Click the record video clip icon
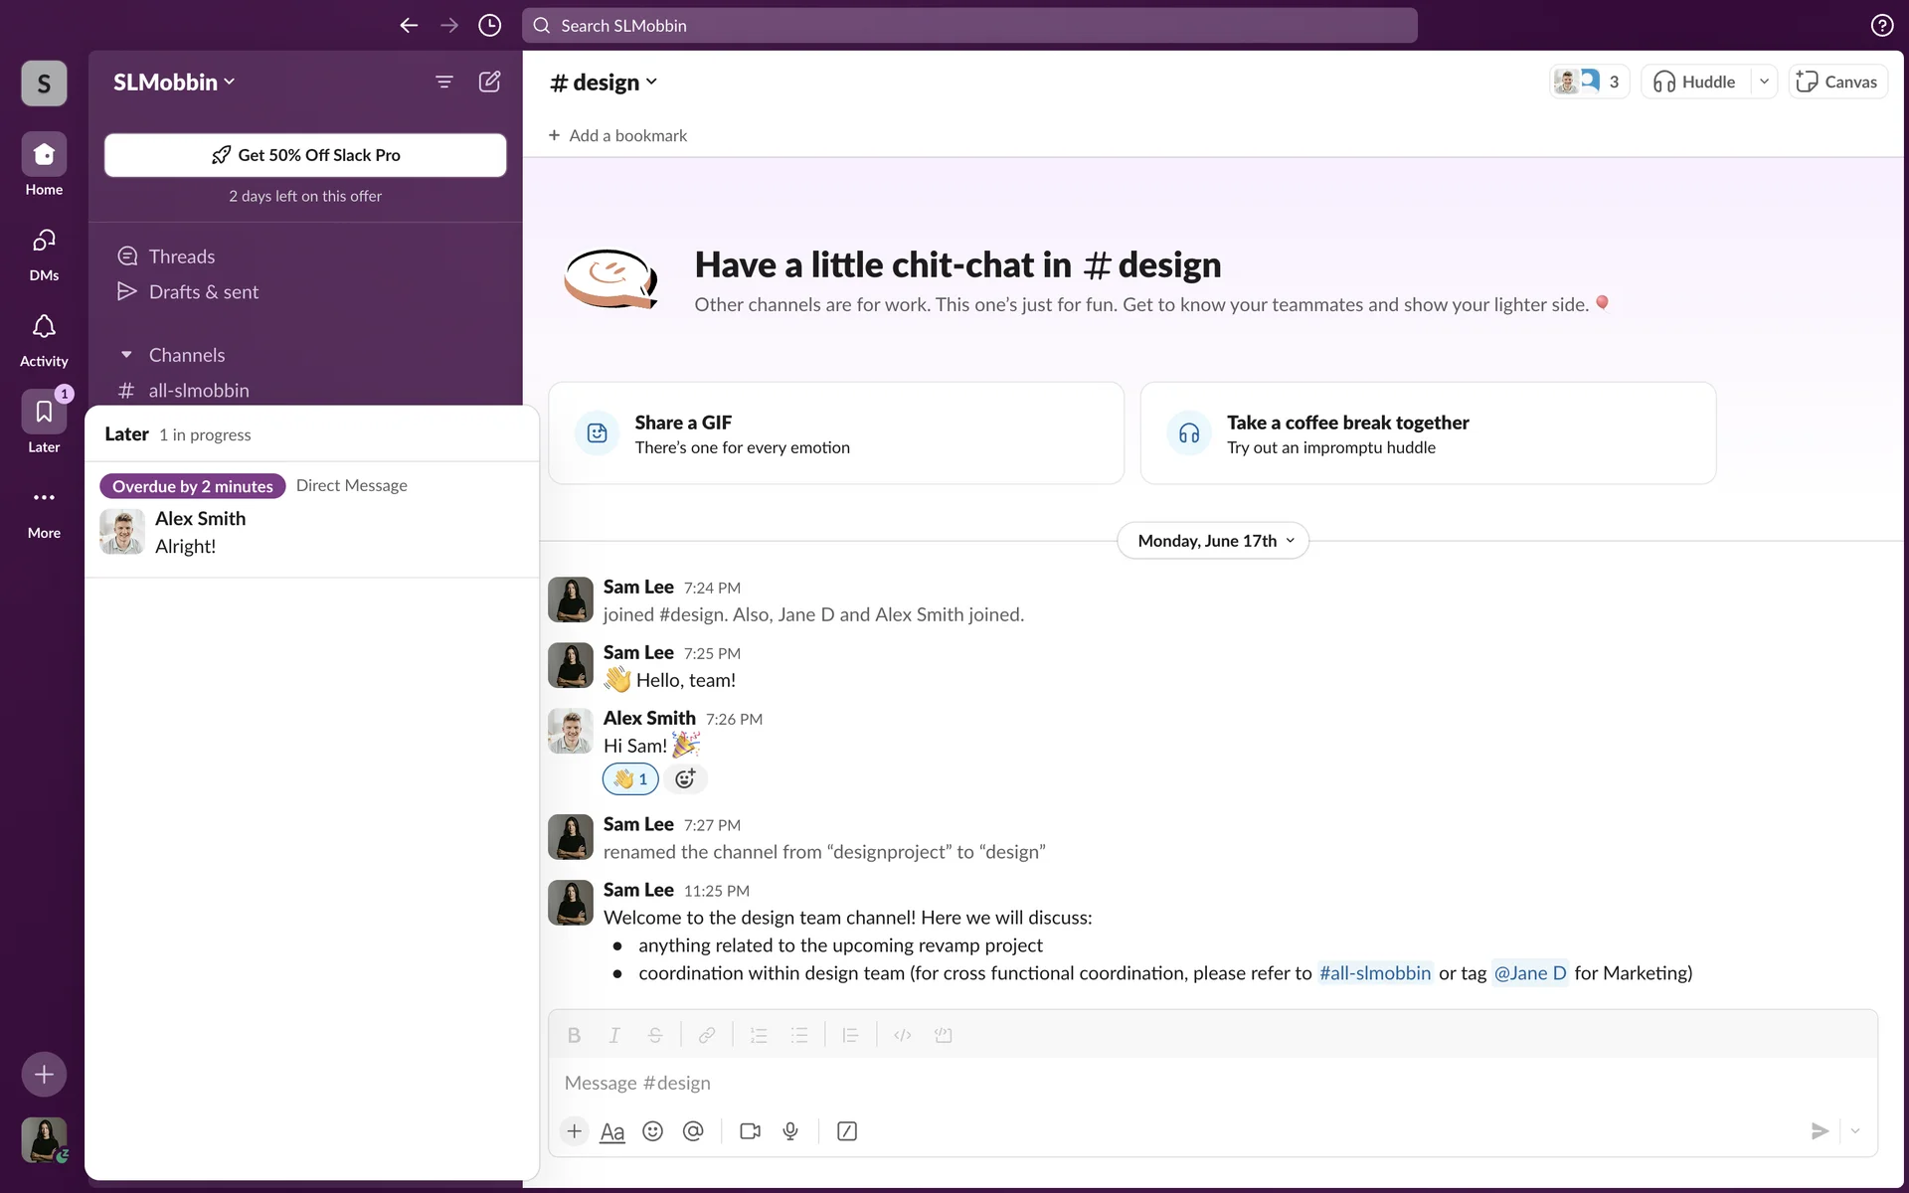The height and width of the screenshot is (1193, 1909). click(x=750, y=1131)
